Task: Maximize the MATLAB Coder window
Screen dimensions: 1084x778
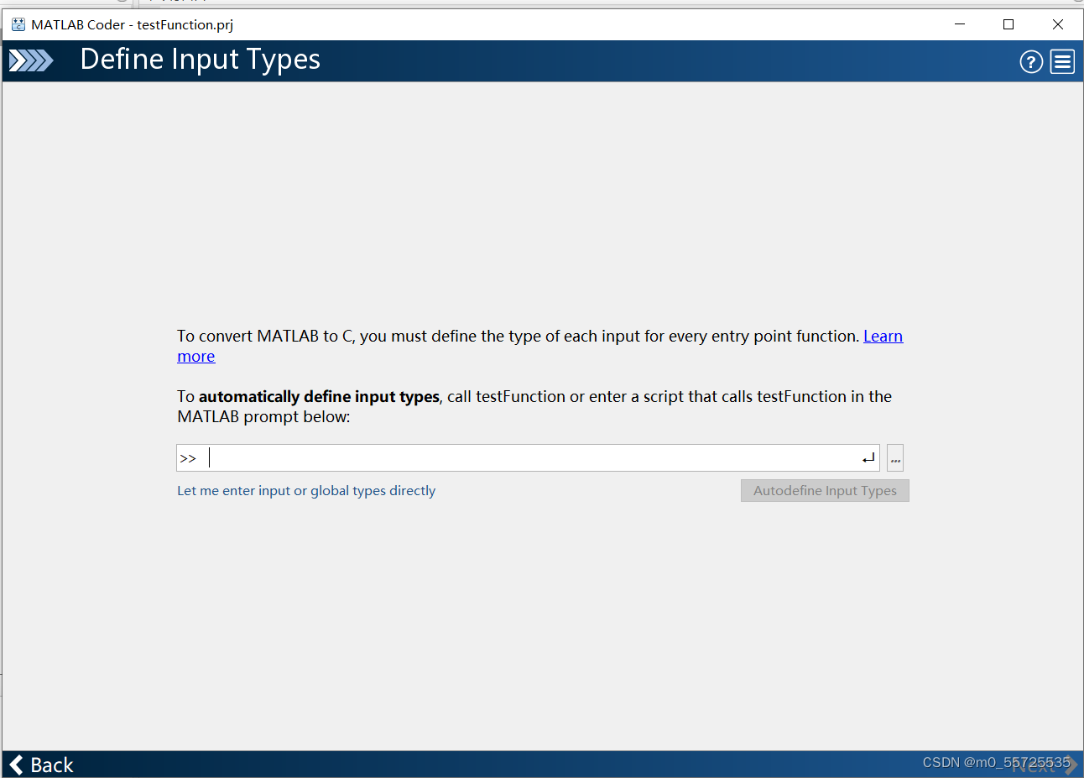Action: tap(1008, 24)
